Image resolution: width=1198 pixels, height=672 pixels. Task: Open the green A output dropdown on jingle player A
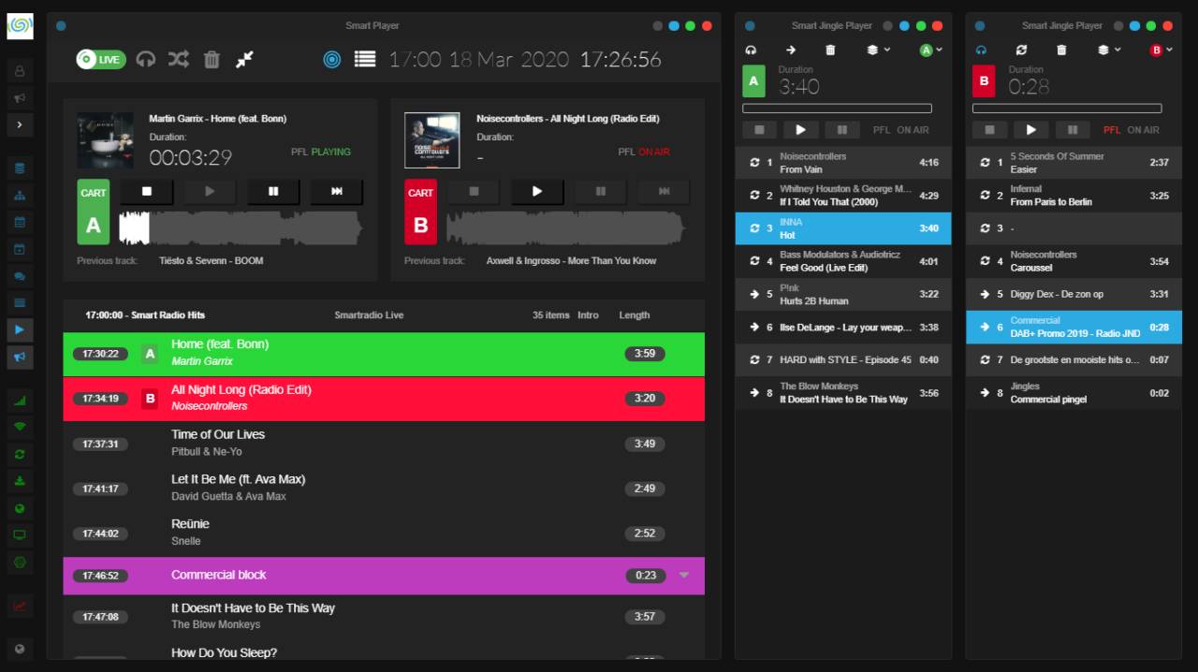930,49
